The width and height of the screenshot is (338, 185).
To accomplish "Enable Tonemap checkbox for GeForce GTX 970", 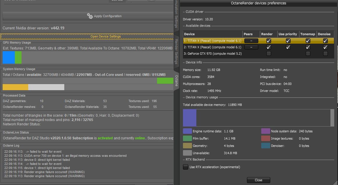I will (308, 54).
